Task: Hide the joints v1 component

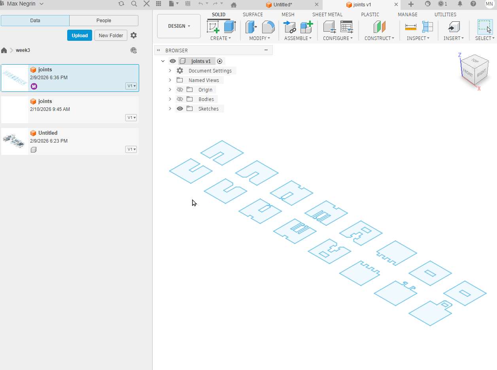Action: click(x=173, y=61)
